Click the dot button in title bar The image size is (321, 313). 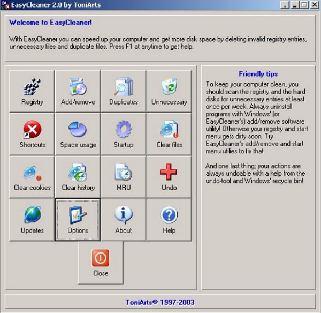tap(285, 5)
